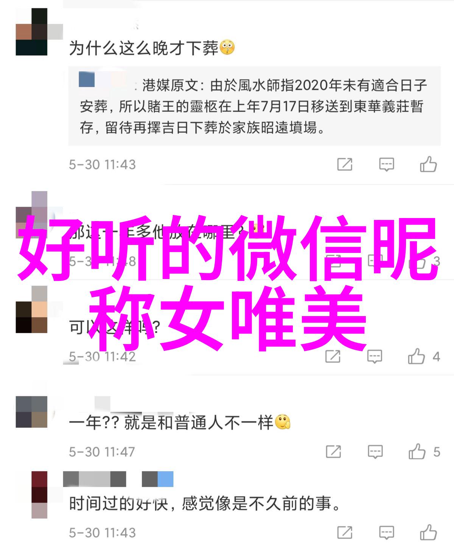Reply to the 5-30 11:47 comment
Viewport: 454px width, 550px height.
click(x=375, y=452)
